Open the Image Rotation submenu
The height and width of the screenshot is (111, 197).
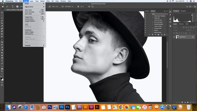(34, 21)
